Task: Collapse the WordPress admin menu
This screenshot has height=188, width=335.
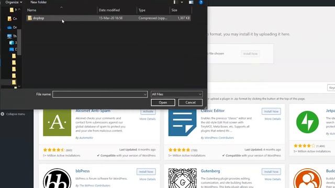Action: click(13, 114)
